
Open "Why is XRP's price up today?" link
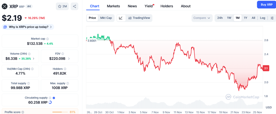[28, 27]
